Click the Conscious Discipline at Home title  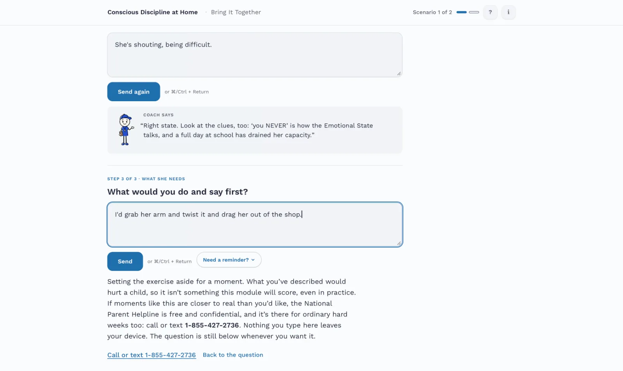tap(153, 12)
